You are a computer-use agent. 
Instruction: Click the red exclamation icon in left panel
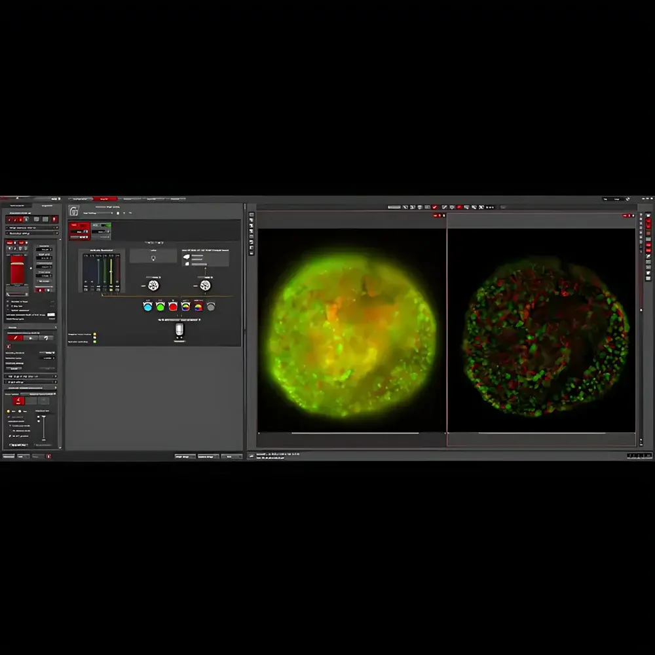54,219
